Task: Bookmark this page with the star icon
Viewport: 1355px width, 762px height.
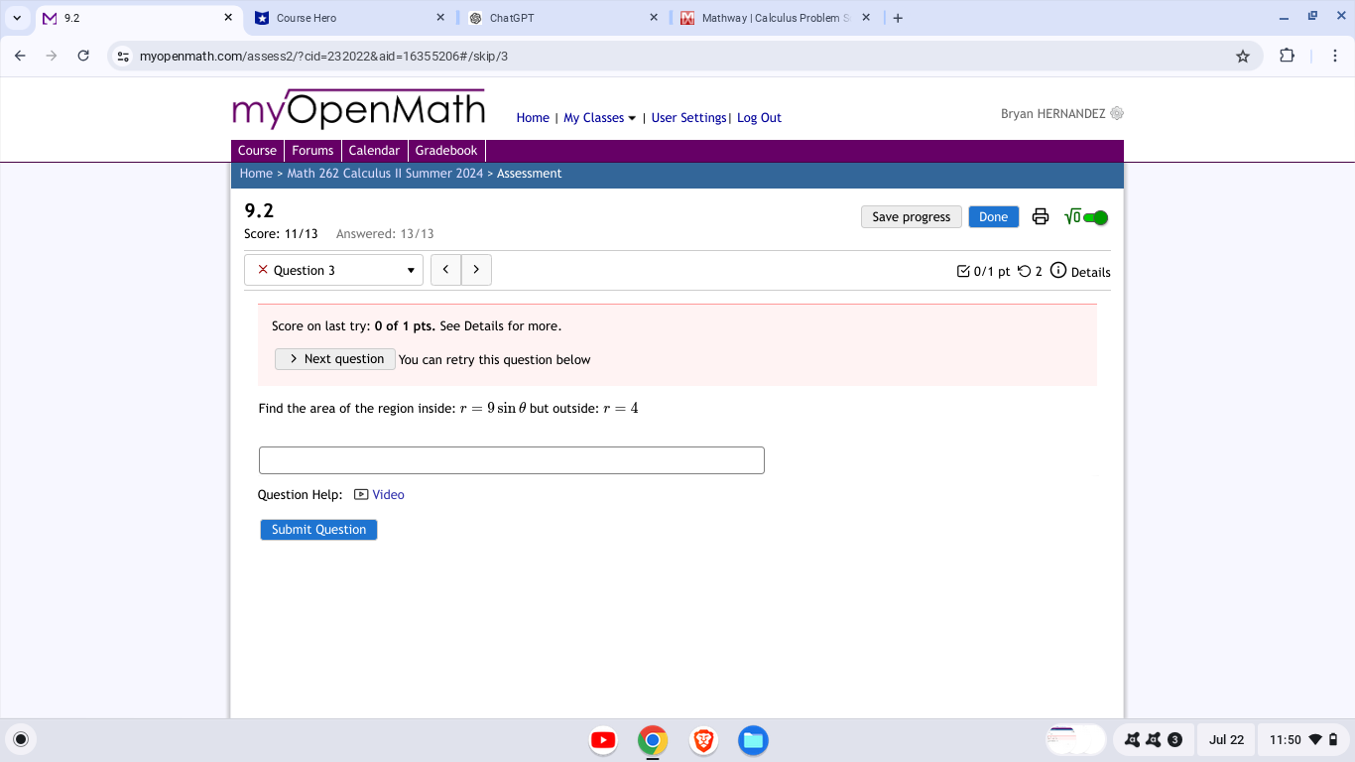Action: click(x=1243, y=56)
